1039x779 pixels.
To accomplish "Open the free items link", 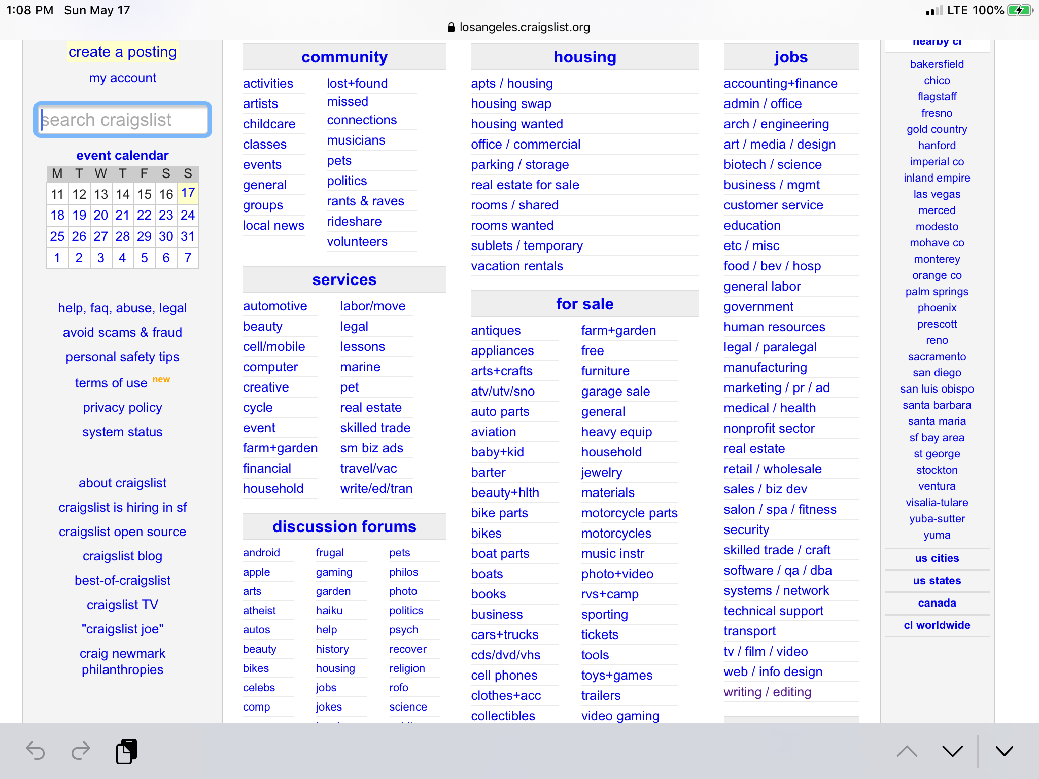I will pyautogui.click(x=593, y=350).
